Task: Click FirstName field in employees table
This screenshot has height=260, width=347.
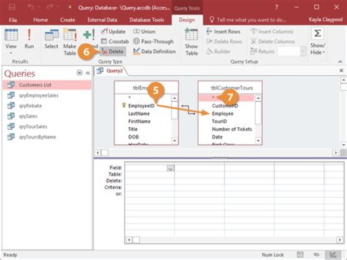Action: 139,122
